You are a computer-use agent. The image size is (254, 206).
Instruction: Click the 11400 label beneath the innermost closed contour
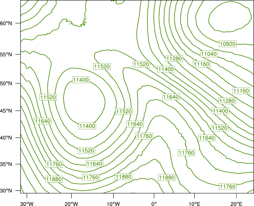point(87,126)
